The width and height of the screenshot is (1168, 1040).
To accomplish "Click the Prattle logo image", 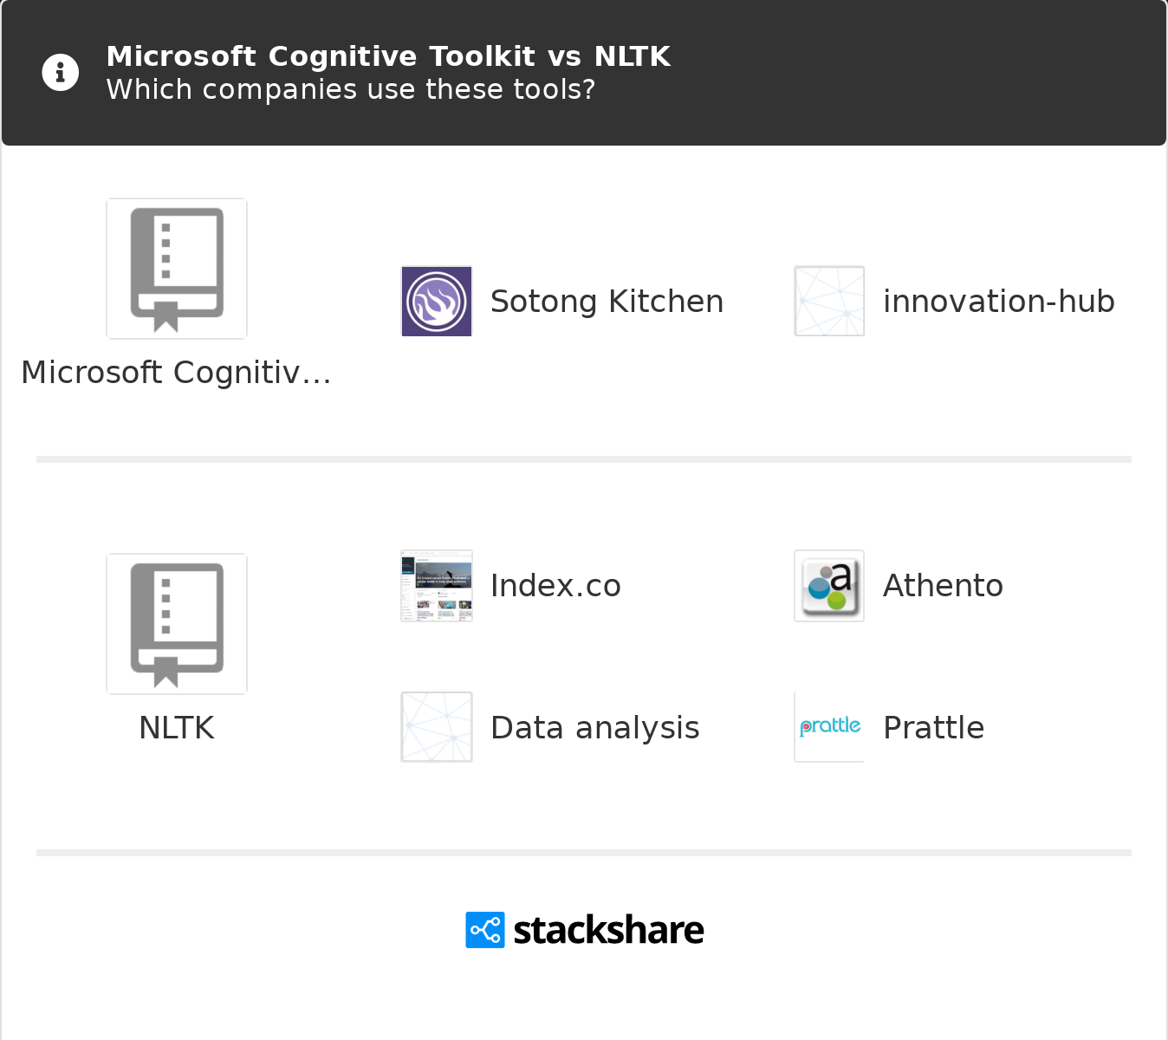I will pyautogui.click(x=829, y=727).
